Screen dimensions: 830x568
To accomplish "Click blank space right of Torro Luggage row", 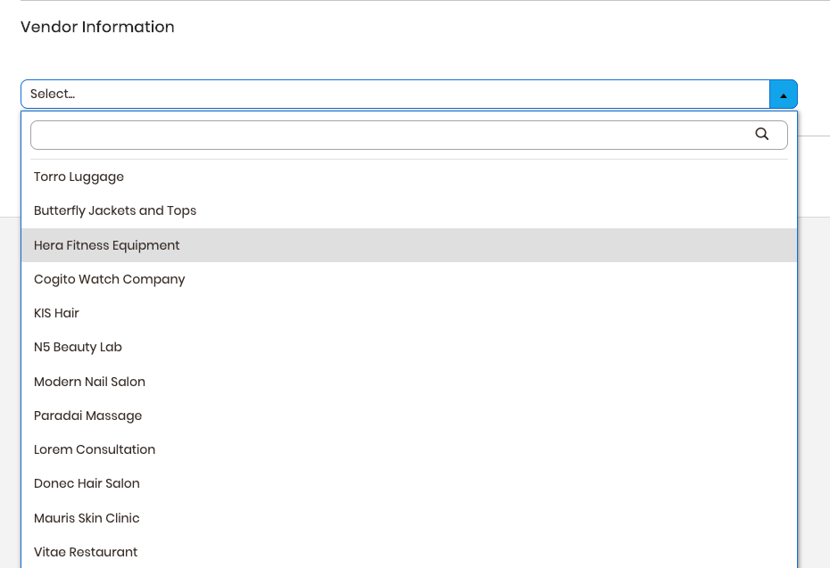I will click(461, 177).
